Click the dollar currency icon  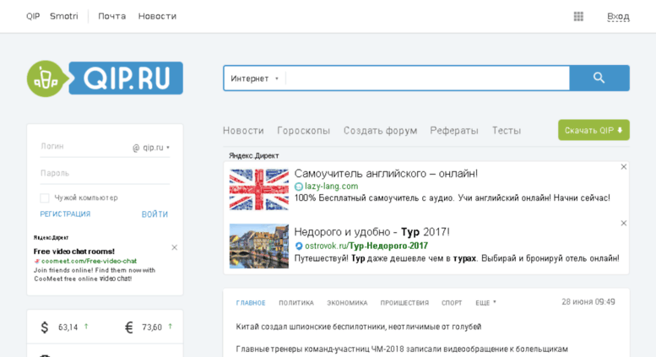(45, 327)
